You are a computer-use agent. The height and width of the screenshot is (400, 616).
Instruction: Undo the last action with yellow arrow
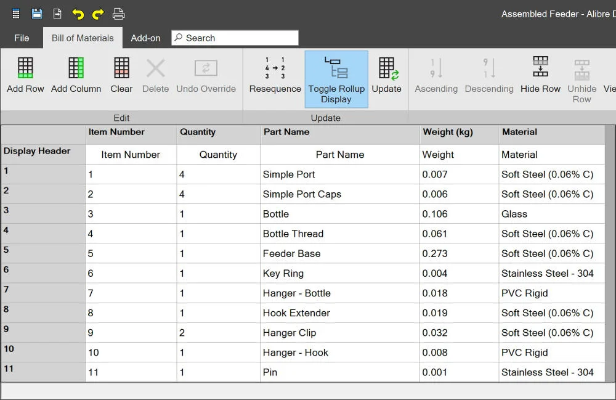coord(78,14)
